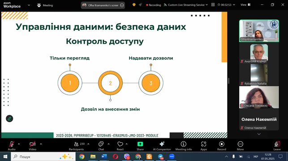Open screen share options next to Olha Kramarenko's screen

[x=122, y=5]
